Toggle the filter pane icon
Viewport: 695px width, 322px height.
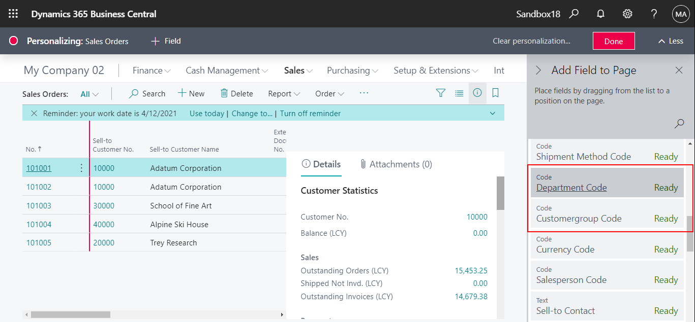[x=440, y=93]
